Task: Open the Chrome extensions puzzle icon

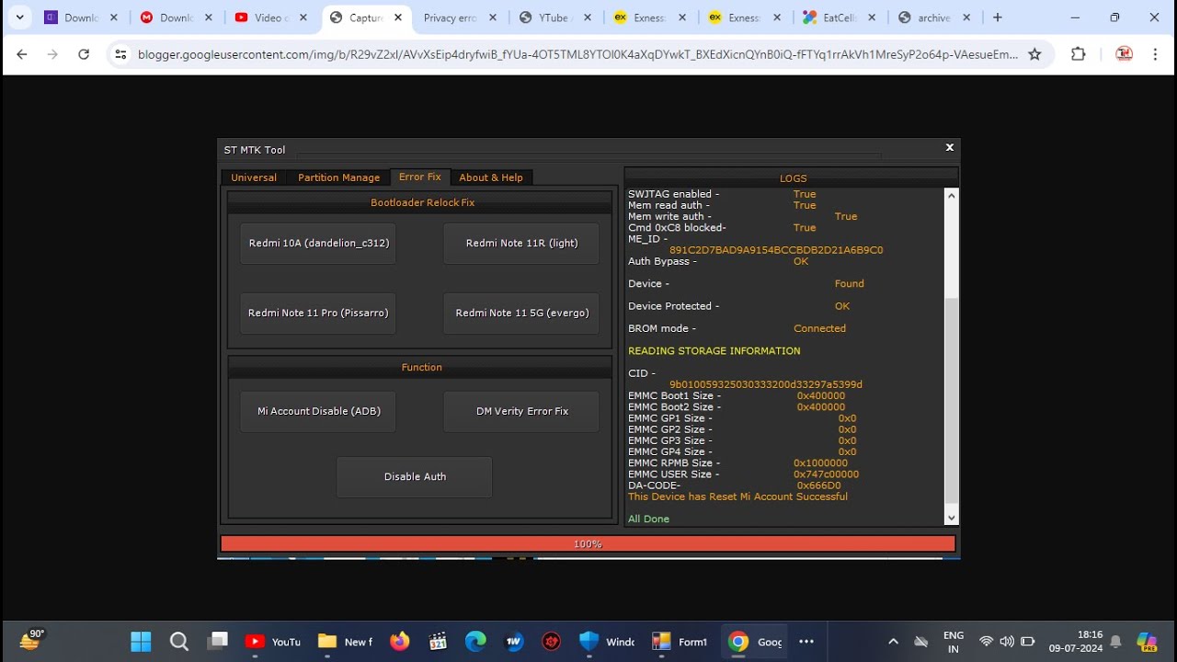Action: (1079, 54)
